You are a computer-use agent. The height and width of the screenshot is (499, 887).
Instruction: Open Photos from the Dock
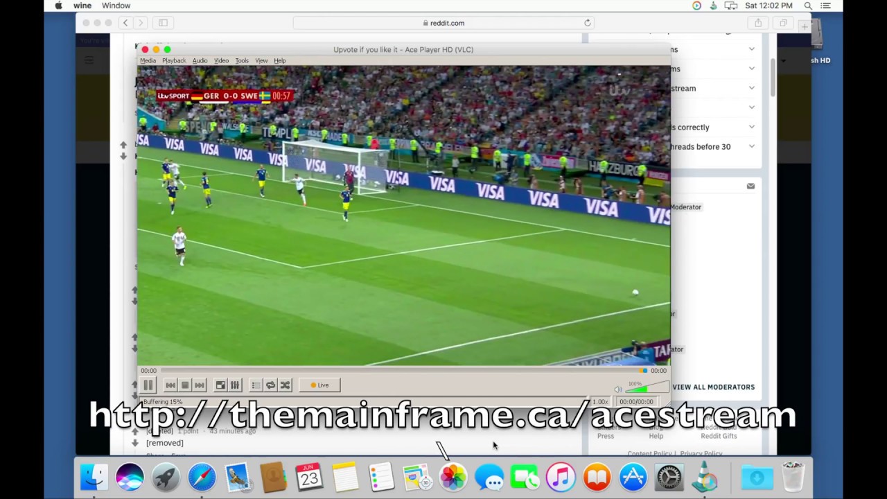pos(453,478)
